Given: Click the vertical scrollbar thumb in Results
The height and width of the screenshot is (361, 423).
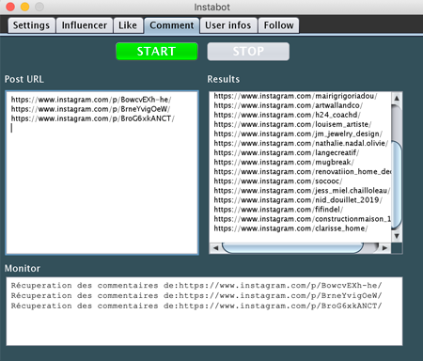Looking at the screenshot, I should tap(397, 185).
